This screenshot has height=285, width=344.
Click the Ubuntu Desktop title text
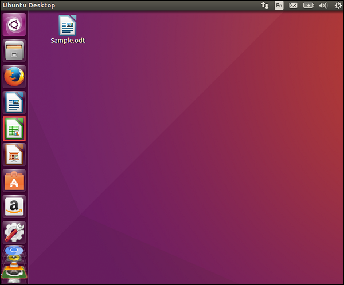click(x=29, y=6)
